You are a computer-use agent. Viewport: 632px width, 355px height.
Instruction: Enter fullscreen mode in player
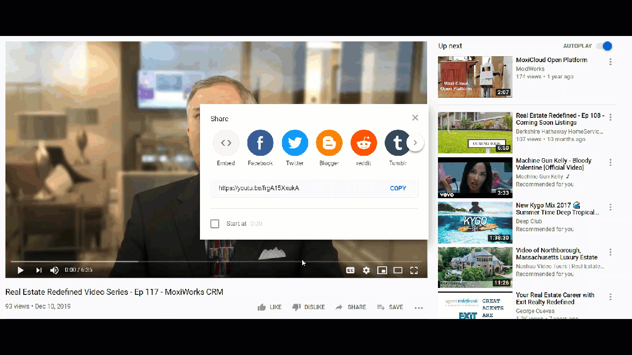pos(414,270)
